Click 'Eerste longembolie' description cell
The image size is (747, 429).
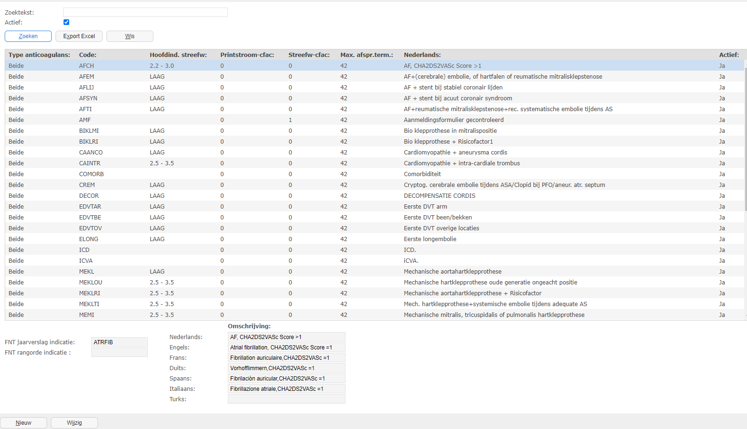coord(430,239)
